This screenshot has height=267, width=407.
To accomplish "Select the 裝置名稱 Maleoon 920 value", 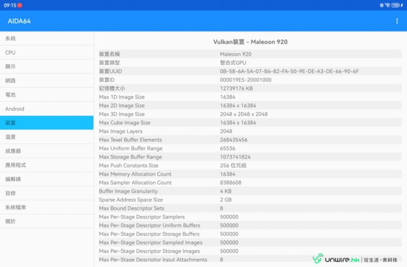I will coord(236,54).
